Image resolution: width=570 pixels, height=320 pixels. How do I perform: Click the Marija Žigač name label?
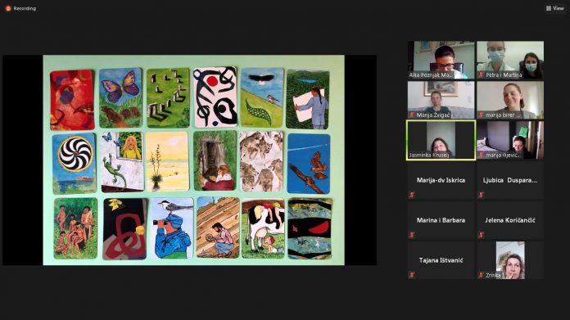432,115
